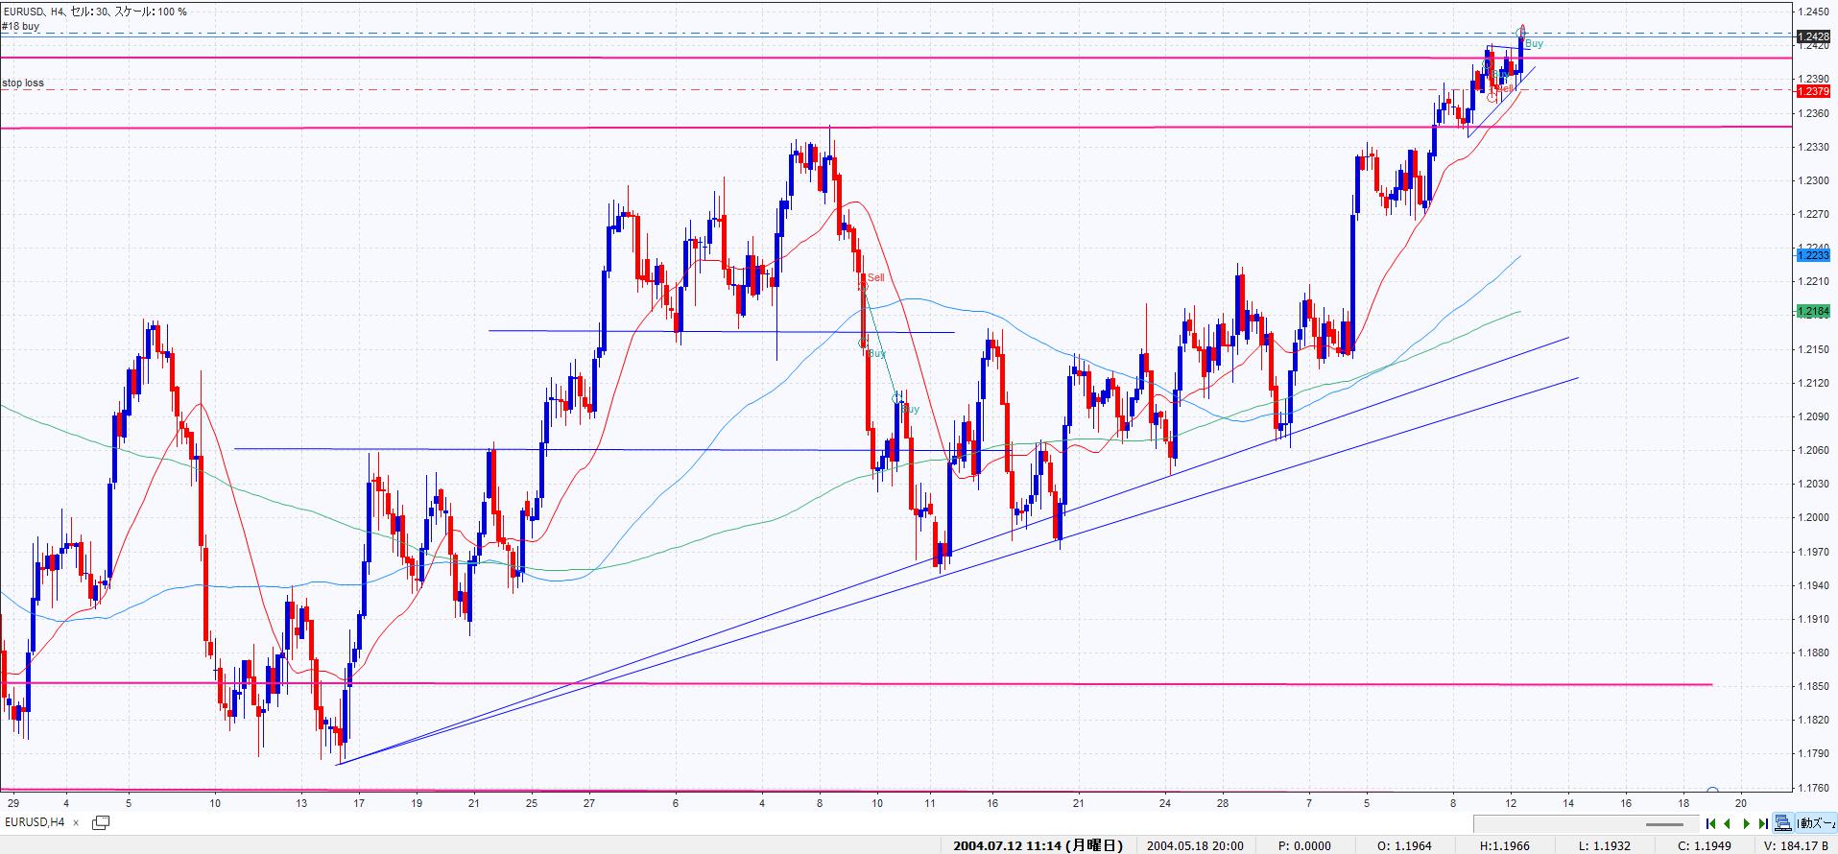
Task: Open the new chart window icon beside tab
Action: tap(100, 822)
